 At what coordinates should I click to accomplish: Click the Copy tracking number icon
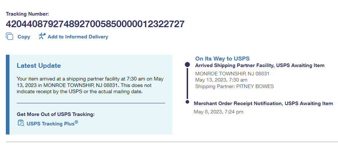tap(9, 37)
